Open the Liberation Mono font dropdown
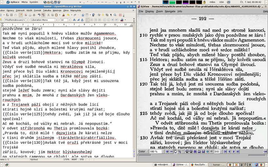The image size is (268, 167). pos(57,20)
